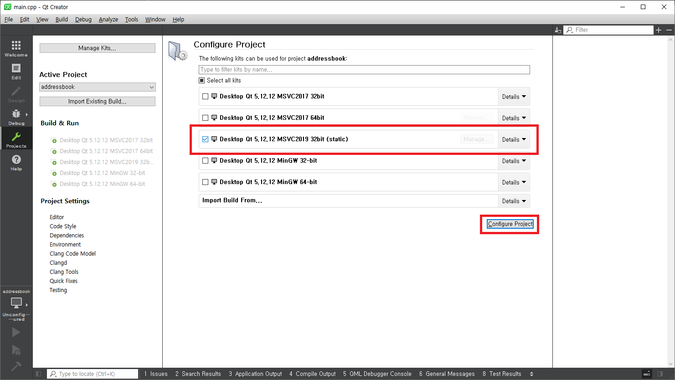Click the kit filter input field
The width and height of the screenshot is (675, 380).
click(364, 70)
